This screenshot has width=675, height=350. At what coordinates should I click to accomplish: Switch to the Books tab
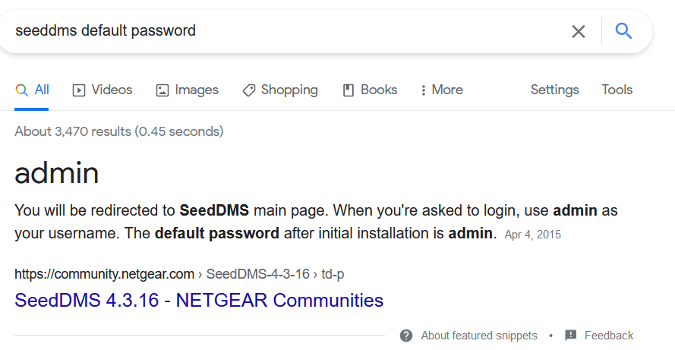[x=379, y=90]
